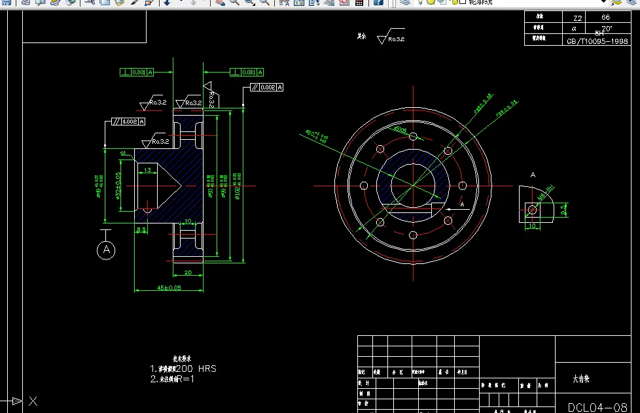640x413 pixels.
Task: Click drawing number DCL04-08 in title block
Action: tap(597, 407)
